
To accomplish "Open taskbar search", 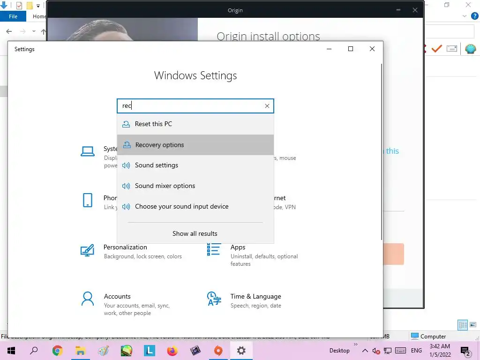I will (x=34, y=351).
